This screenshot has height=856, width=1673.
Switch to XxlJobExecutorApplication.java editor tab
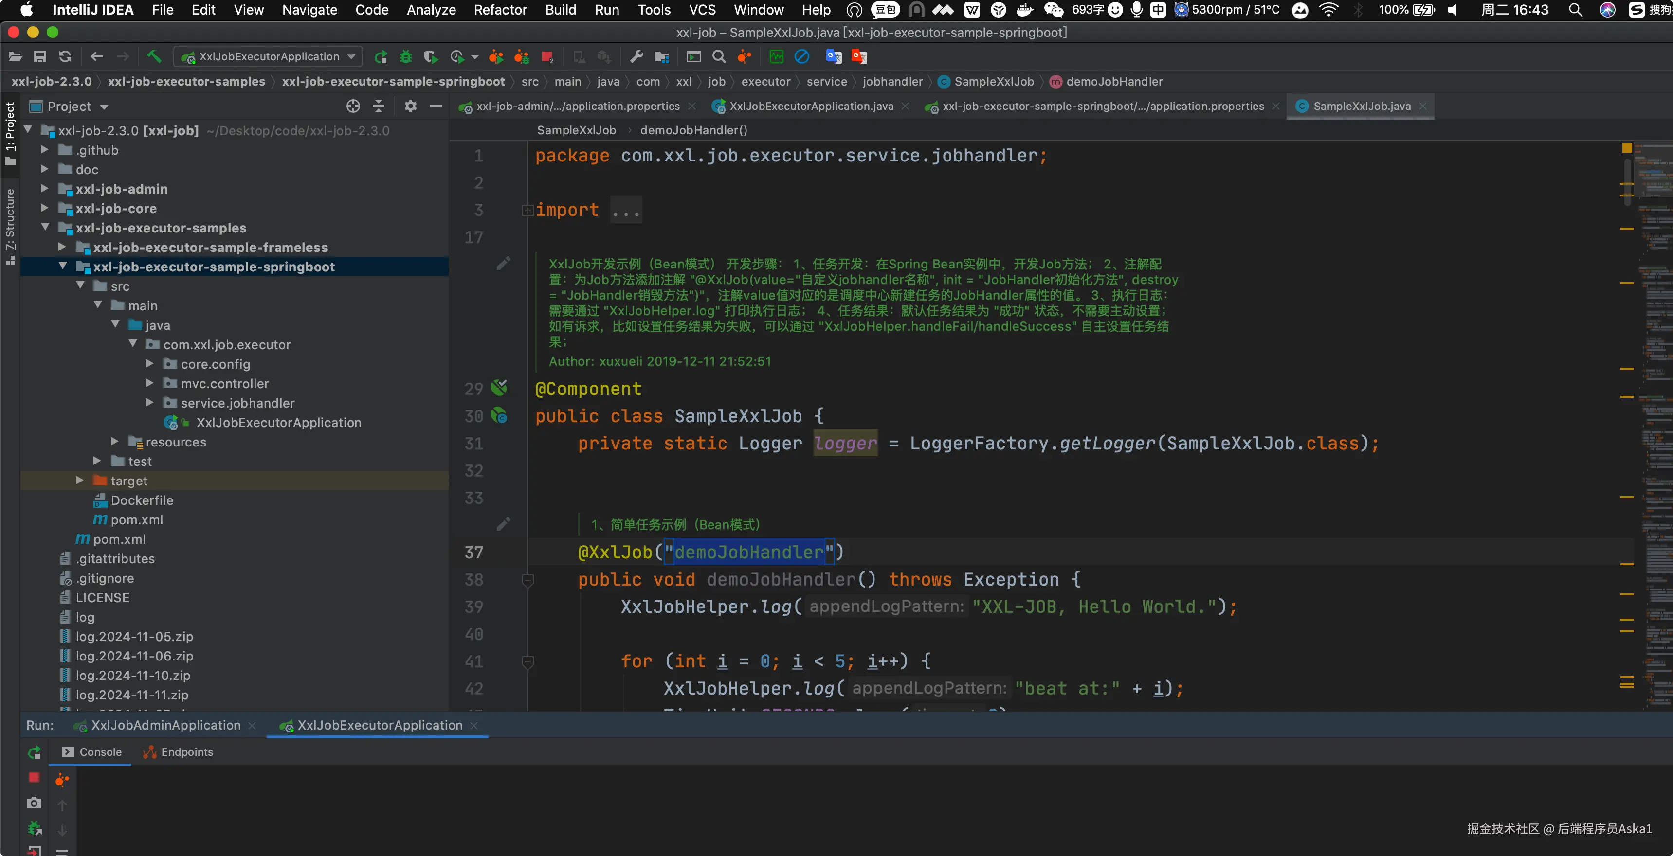(x=811, y=107)
